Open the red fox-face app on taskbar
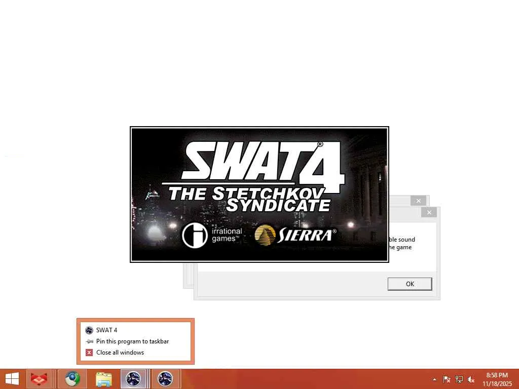 click(x=39, y=379)
